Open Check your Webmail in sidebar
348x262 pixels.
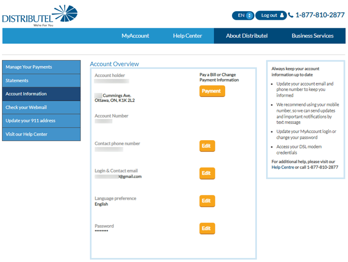pyautogui.click(x=41, y=107)
